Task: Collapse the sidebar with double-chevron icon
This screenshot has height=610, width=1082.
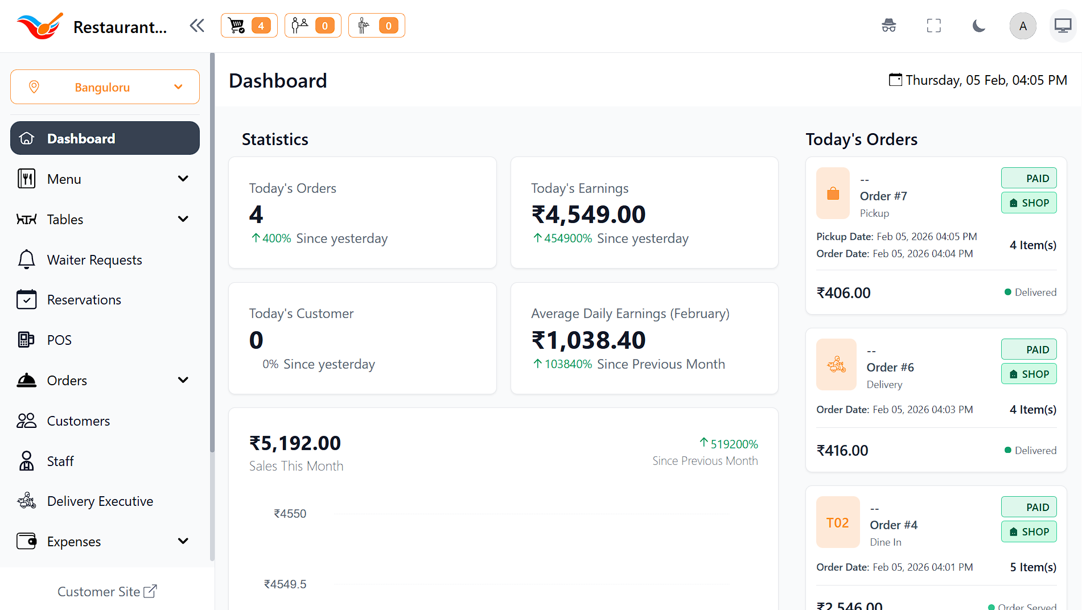Action: click(197, 26)
